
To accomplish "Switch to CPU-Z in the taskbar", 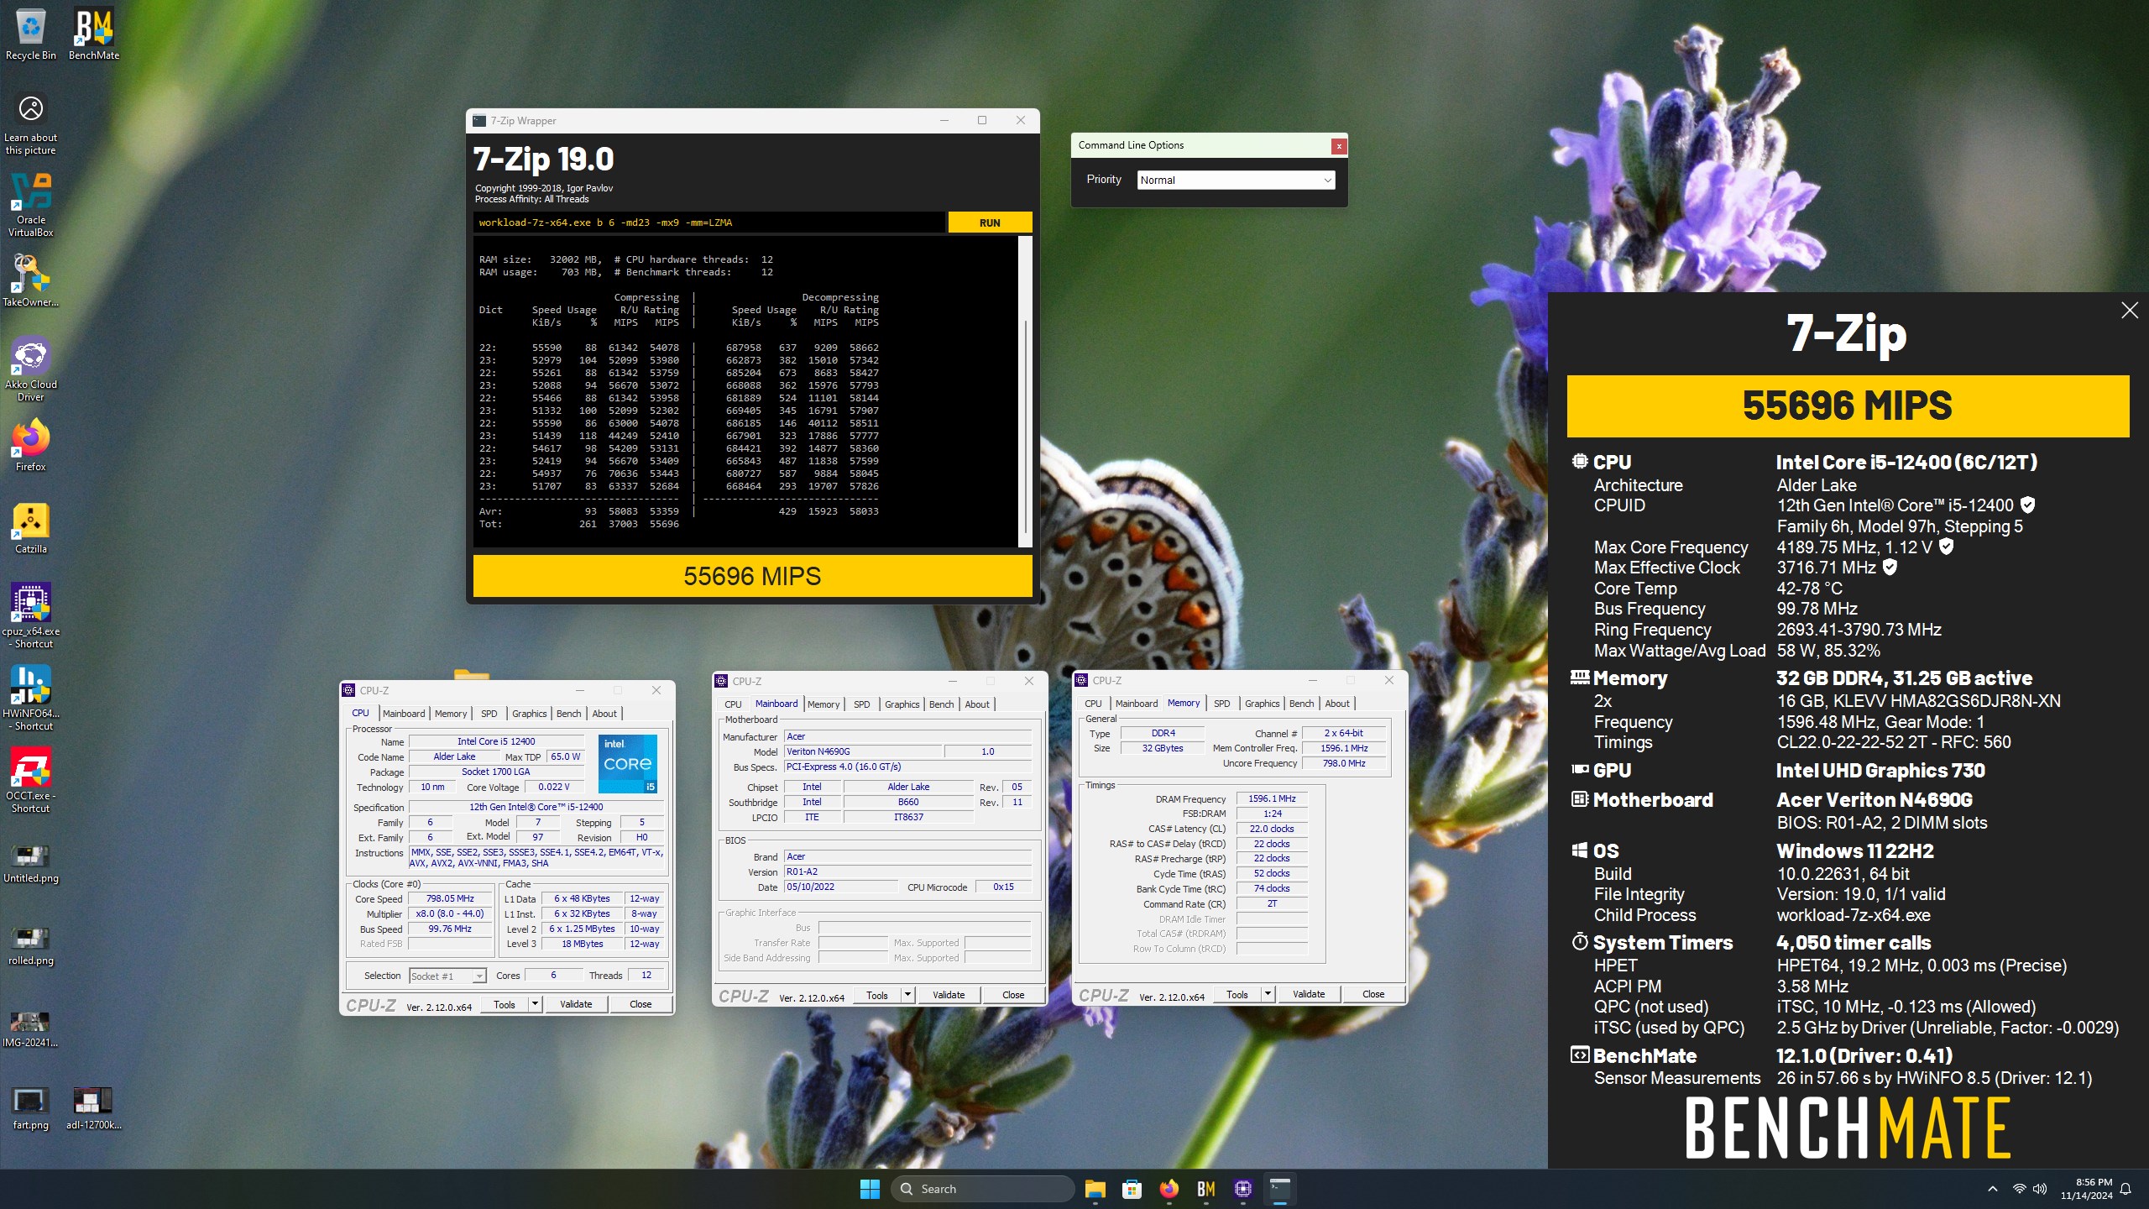I will (1242, 1189).
